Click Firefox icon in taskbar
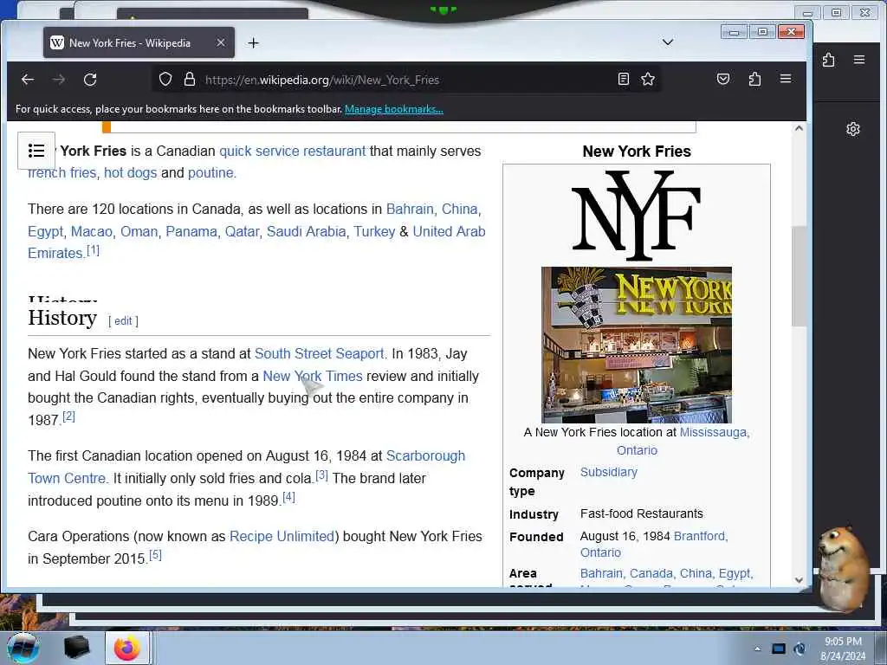This screenshot has width=887, height=665. coord(127,648)
